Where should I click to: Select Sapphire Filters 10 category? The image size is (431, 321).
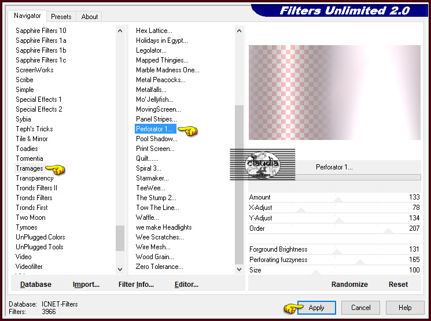[x=41, y=31]
